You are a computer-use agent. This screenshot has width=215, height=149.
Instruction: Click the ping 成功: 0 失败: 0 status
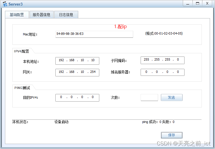tap(158, 122)
